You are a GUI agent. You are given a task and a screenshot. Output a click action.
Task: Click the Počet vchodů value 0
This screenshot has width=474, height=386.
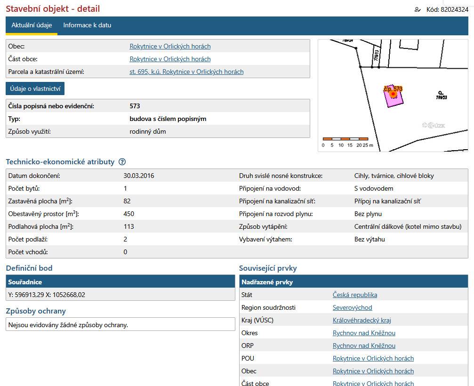point(126,252)
